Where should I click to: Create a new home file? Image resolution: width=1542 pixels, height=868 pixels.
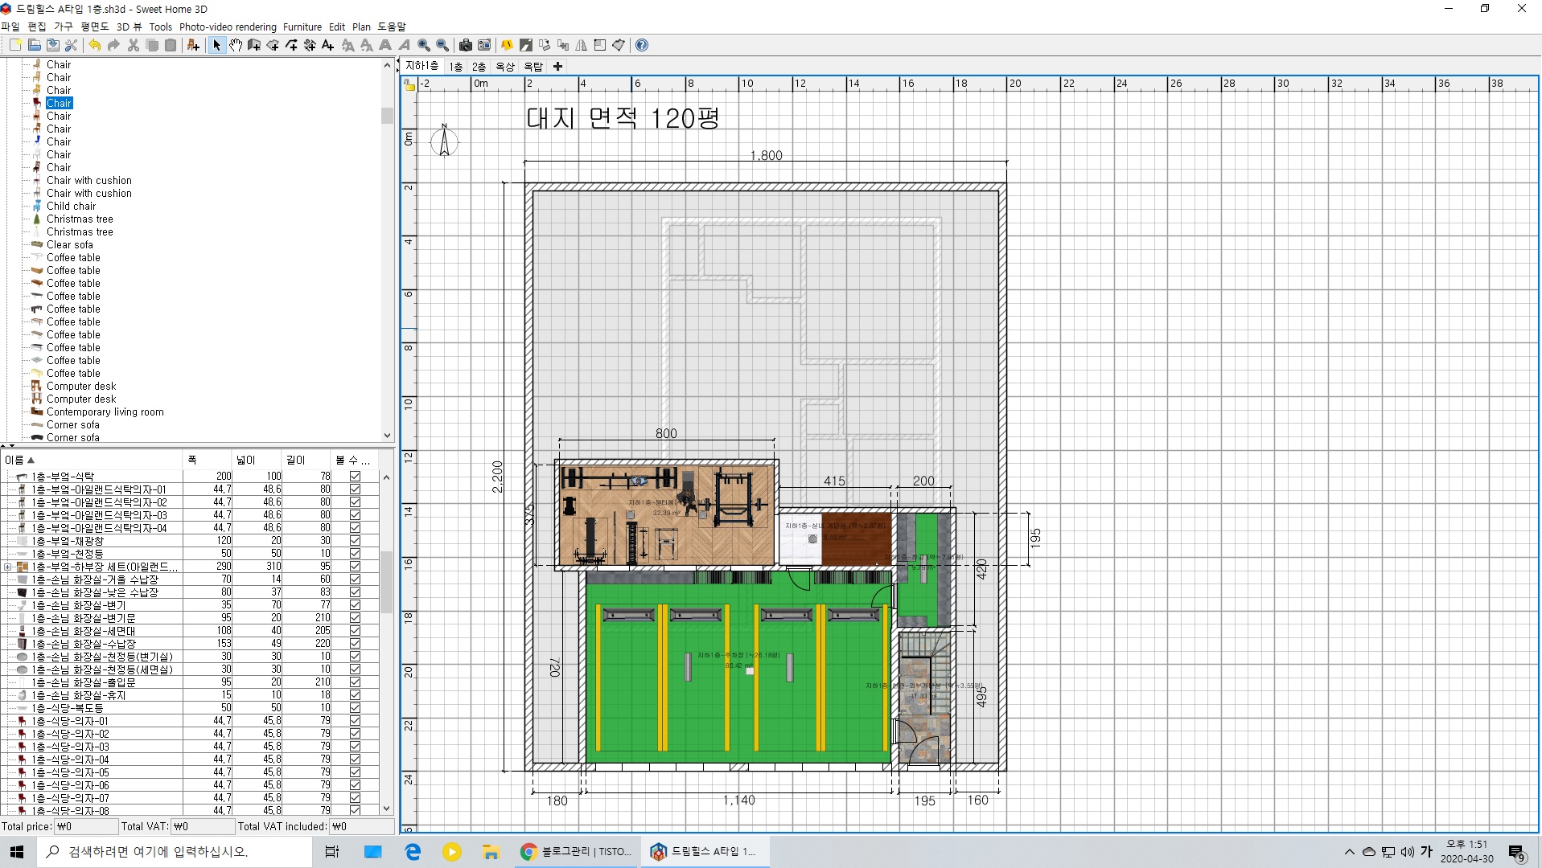[15, 45]
